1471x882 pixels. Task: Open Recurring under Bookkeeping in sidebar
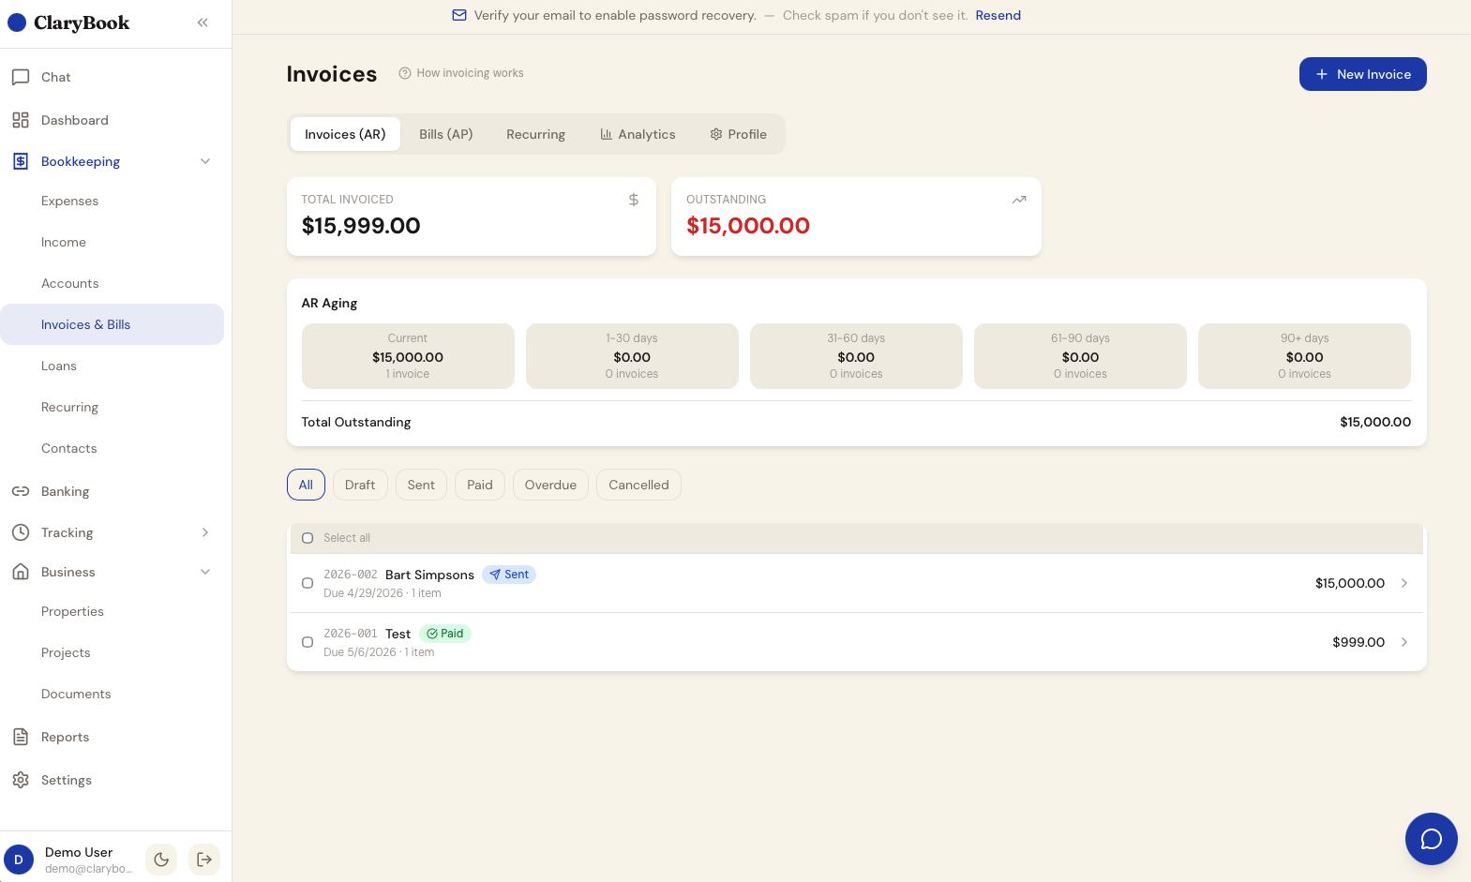coord(69,407)
